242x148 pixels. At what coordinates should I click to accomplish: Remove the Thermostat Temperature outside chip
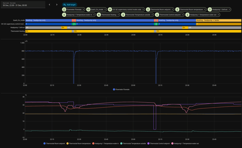pyautogui.click(x=152, y=15)
